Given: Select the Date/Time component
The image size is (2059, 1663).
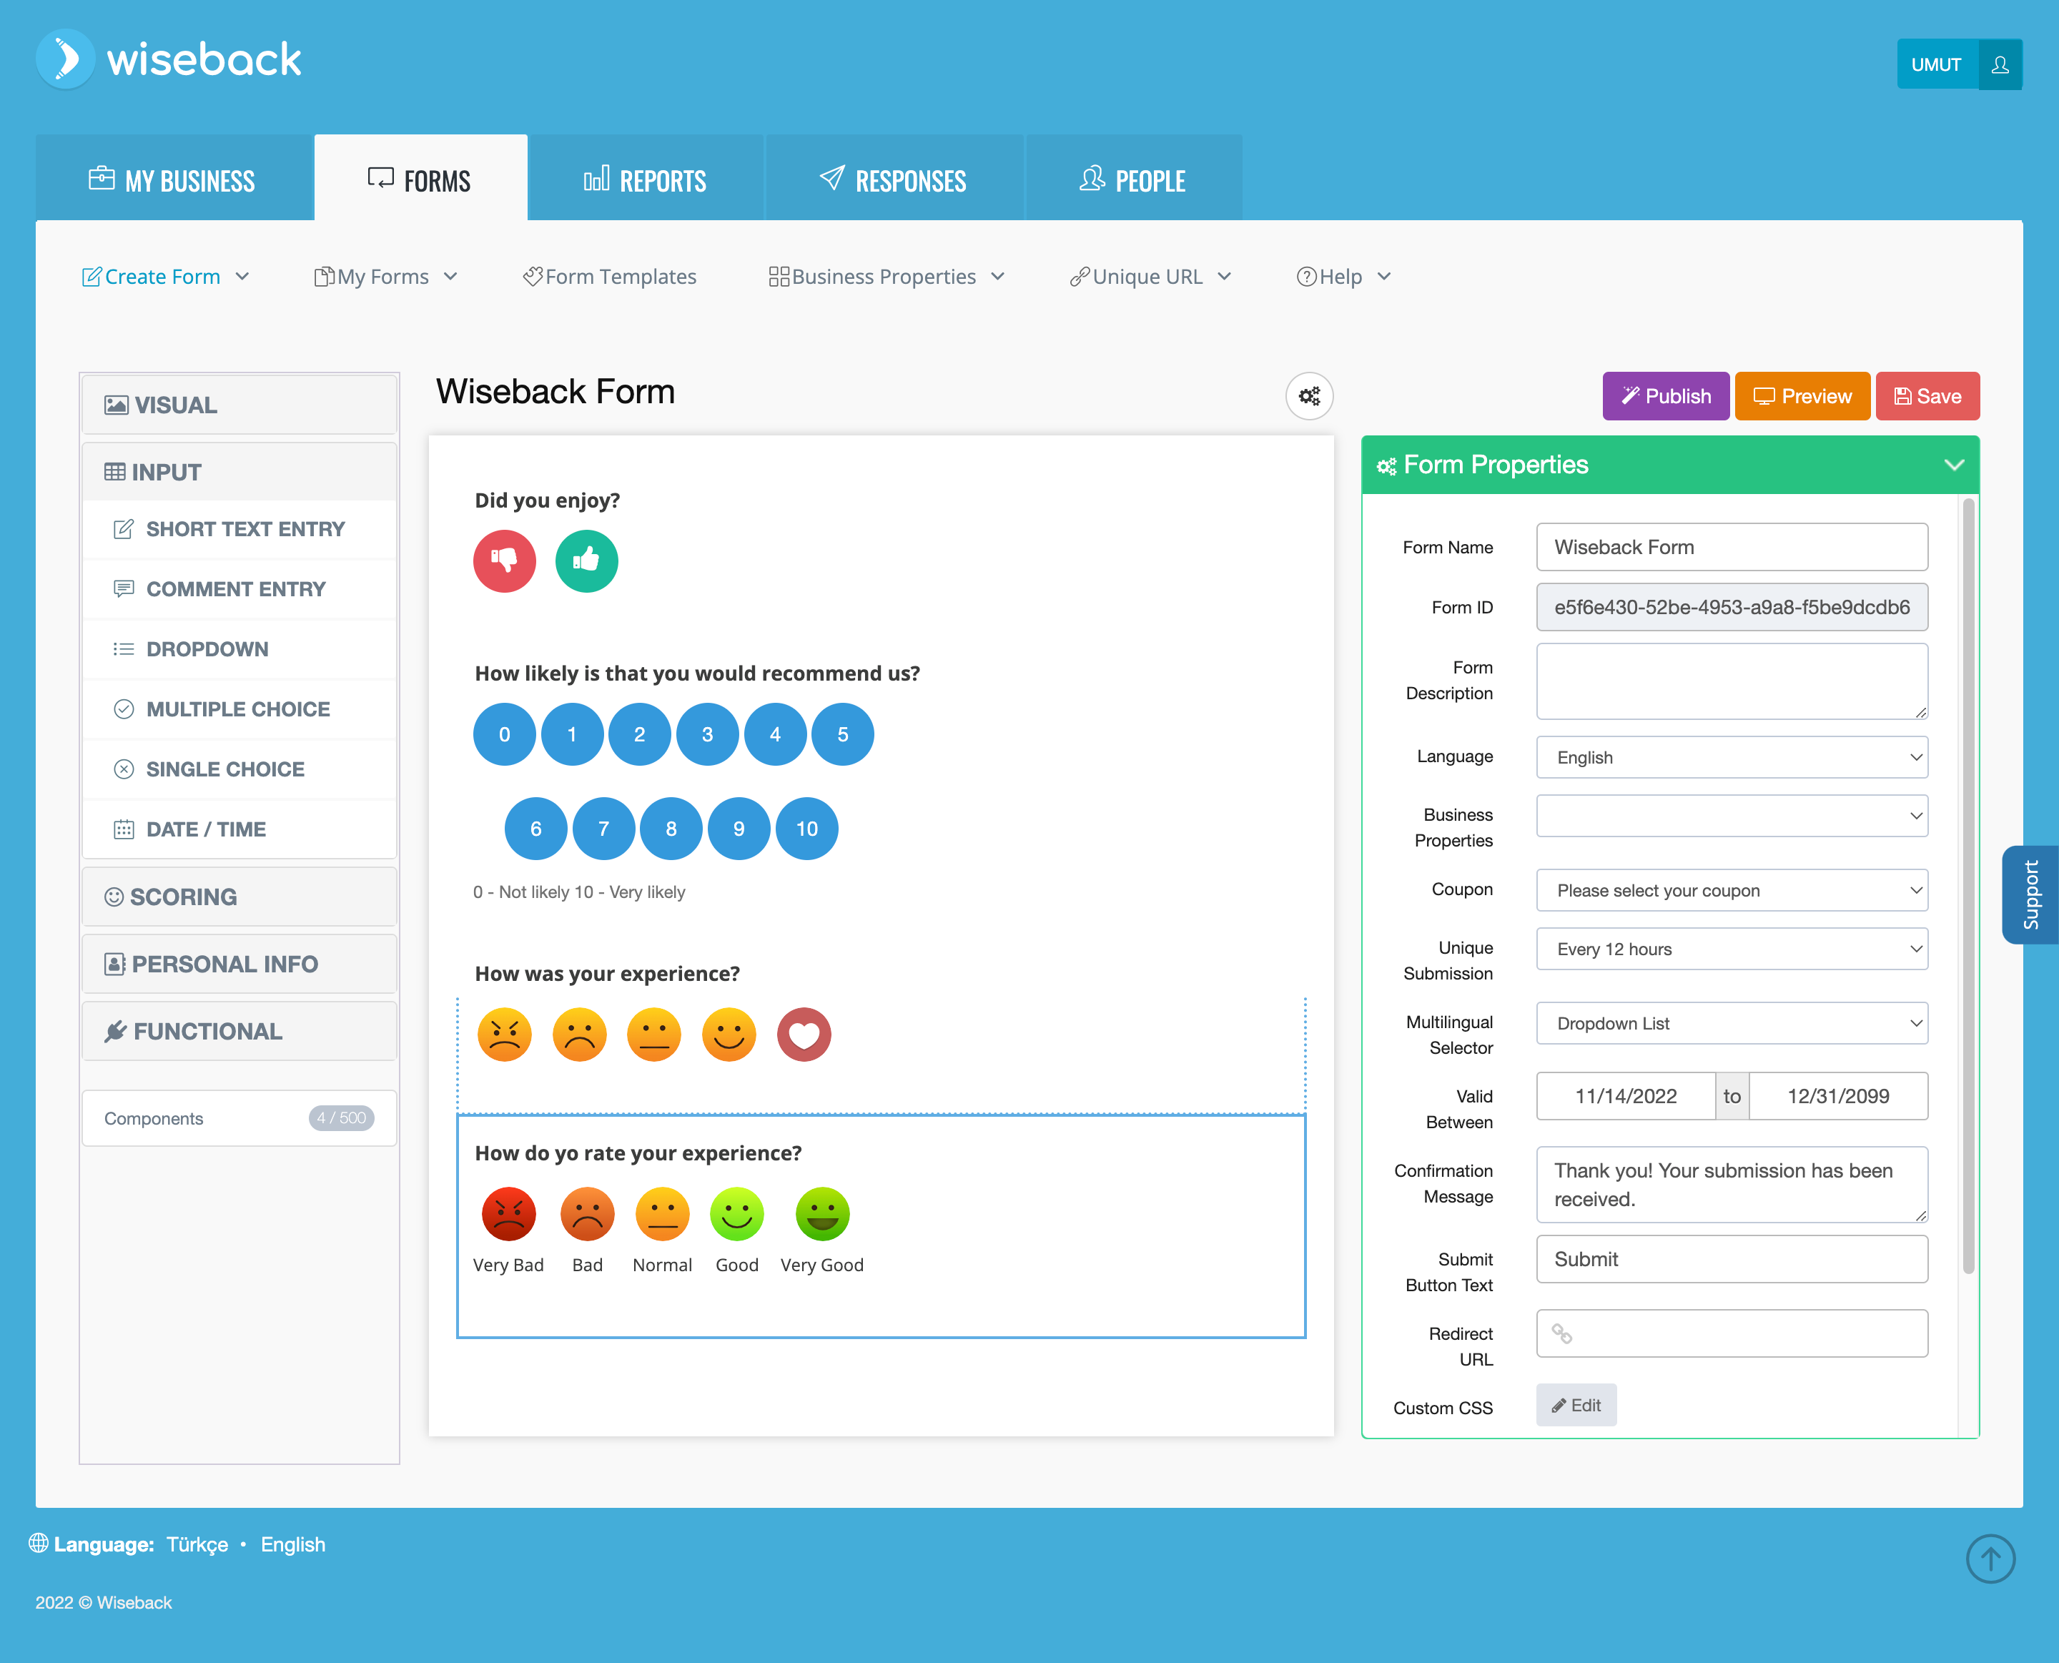Looking at the screenshot, I should 239,829.
